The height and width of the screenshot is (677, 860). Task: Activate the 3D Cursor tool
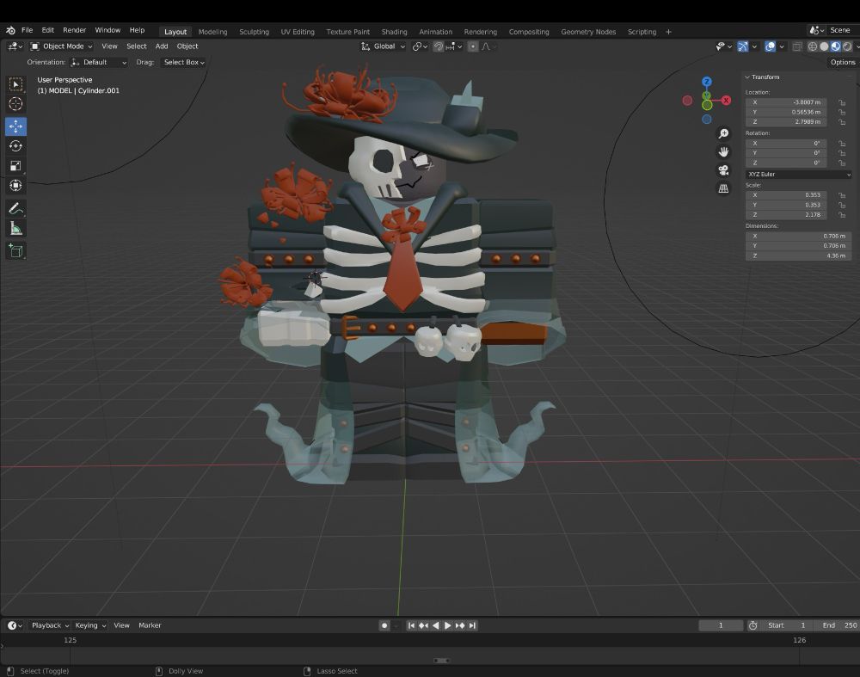pos(15,104)
